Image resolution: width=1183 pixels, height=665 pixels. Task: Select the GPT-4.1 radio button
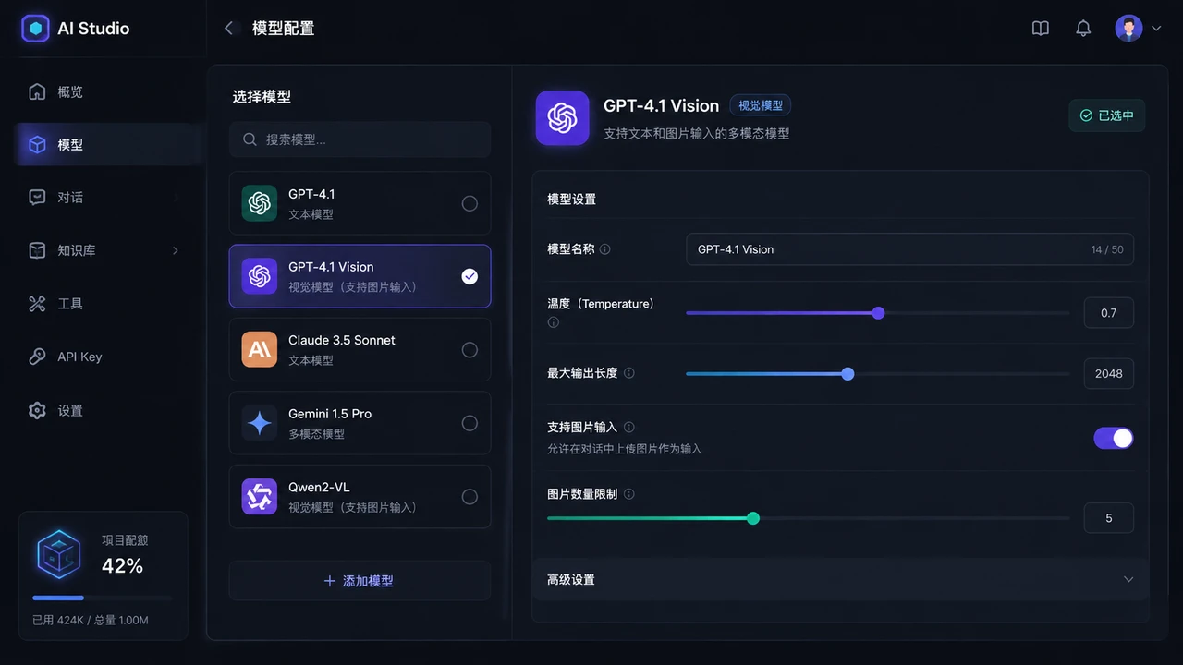(470, 203)
